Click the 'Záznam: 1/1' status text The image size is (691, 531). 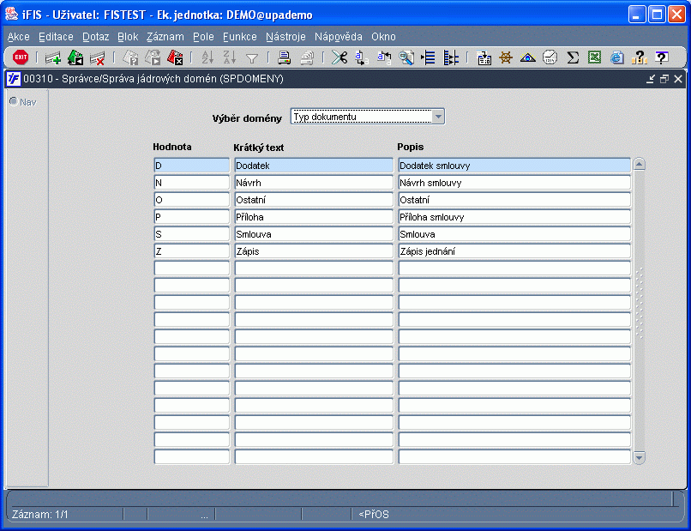click(x=40, y=514)
